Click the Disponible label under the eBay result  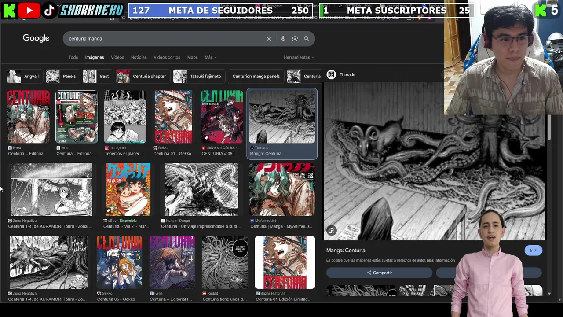click(x=128, y=221)
